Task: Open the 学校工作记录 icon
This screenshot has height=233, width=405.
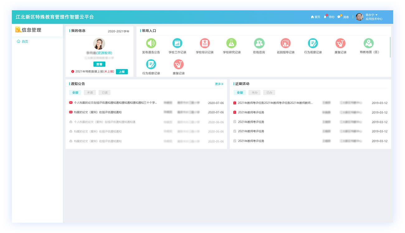Action: (x=177, y=43)
